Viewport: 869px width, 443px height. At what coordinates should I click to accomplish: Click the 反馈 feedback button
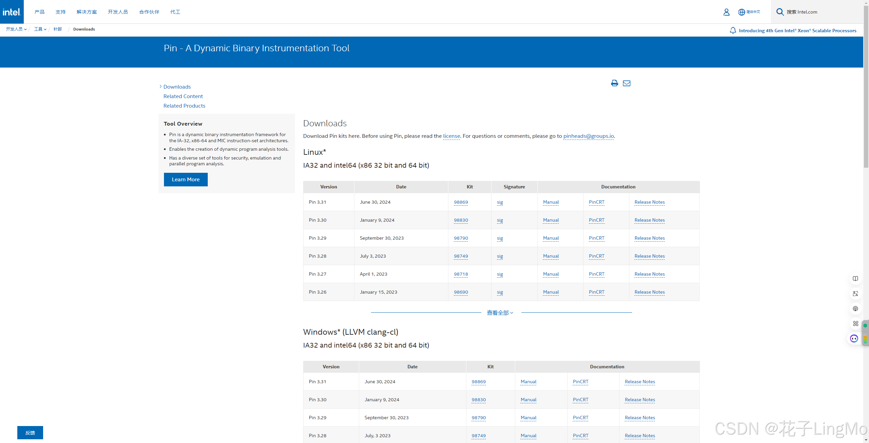click(30, 433)
